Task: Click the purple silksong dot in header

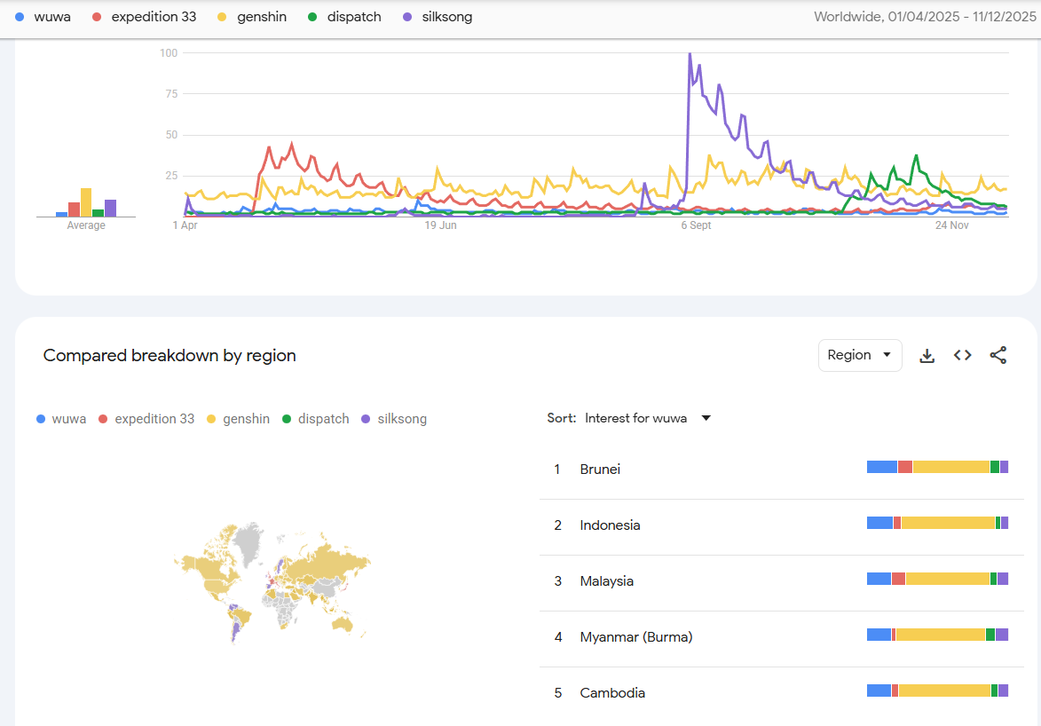Action: [x=407, y=17]
